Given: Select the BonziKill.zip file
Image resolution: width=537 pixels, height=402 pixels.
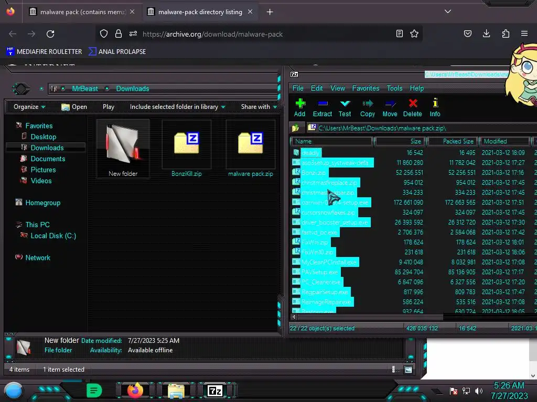Looking at the screenshot, I should (187, 149).
